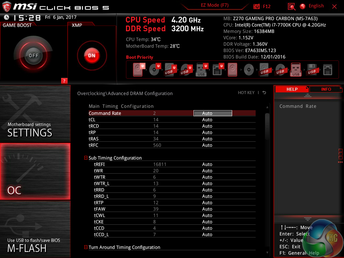
Task: Open the OC overclocking section
Action: point(35,171)
